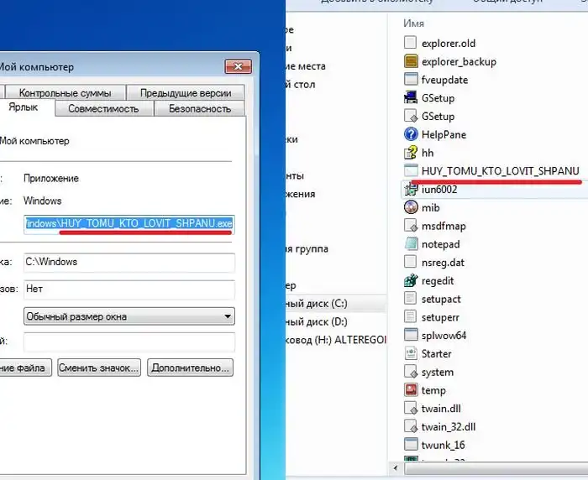Viewport: 588px width, 480px height.
Task: Select the hh help file icon
Action: click(411, 153)
